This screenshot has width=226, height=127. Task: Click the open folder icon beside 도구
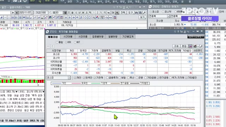(136, 13)
